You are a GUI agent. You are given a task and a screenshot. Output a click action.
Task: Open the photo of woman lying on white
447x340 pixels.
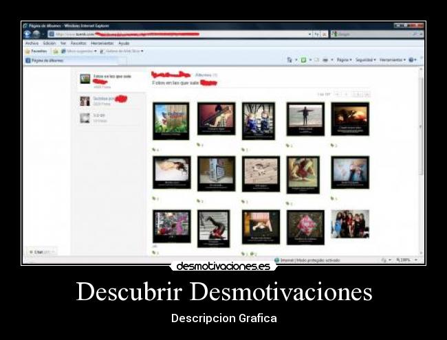point(172,172)
